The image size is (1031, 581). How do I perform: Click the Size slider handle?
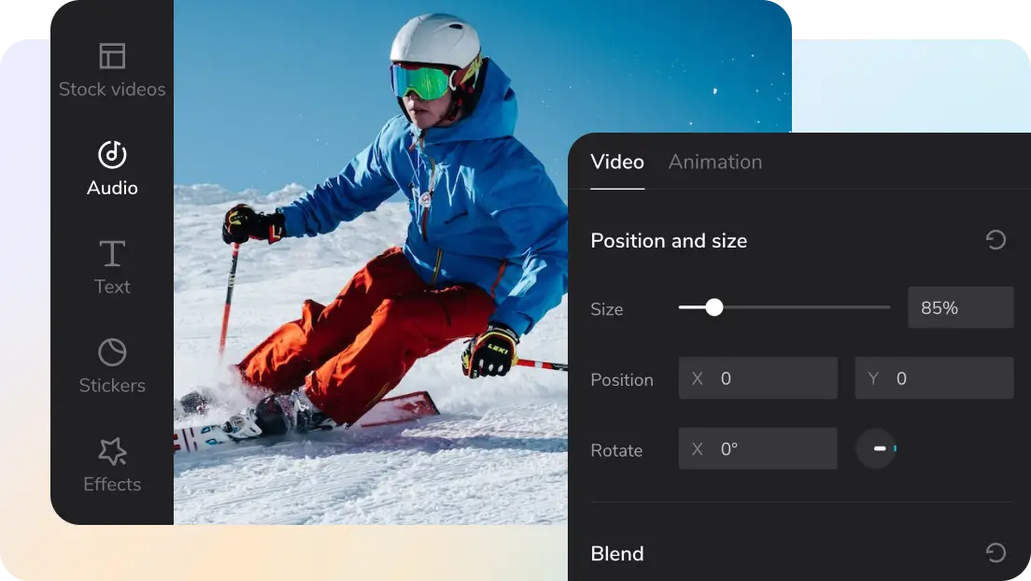(714, 307)
